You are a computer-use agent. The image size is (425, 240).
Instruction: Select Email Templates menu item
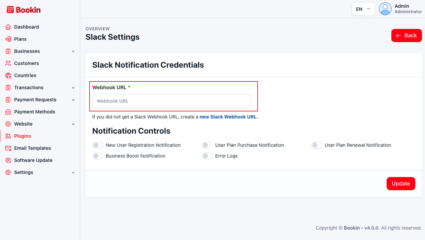coord(40,148)
